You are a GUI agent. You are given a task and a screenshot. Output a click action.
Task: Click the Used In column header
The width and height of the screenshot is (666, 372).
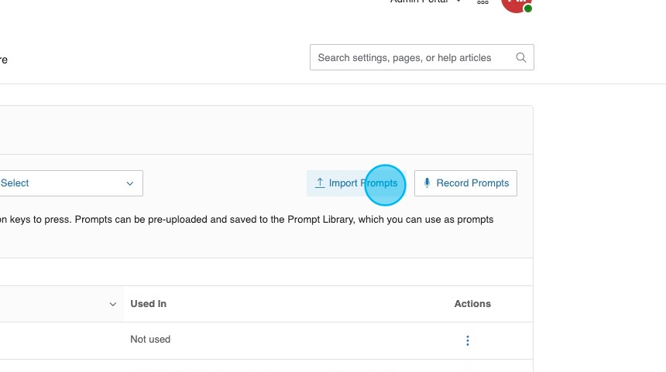(x=149, y=304)
